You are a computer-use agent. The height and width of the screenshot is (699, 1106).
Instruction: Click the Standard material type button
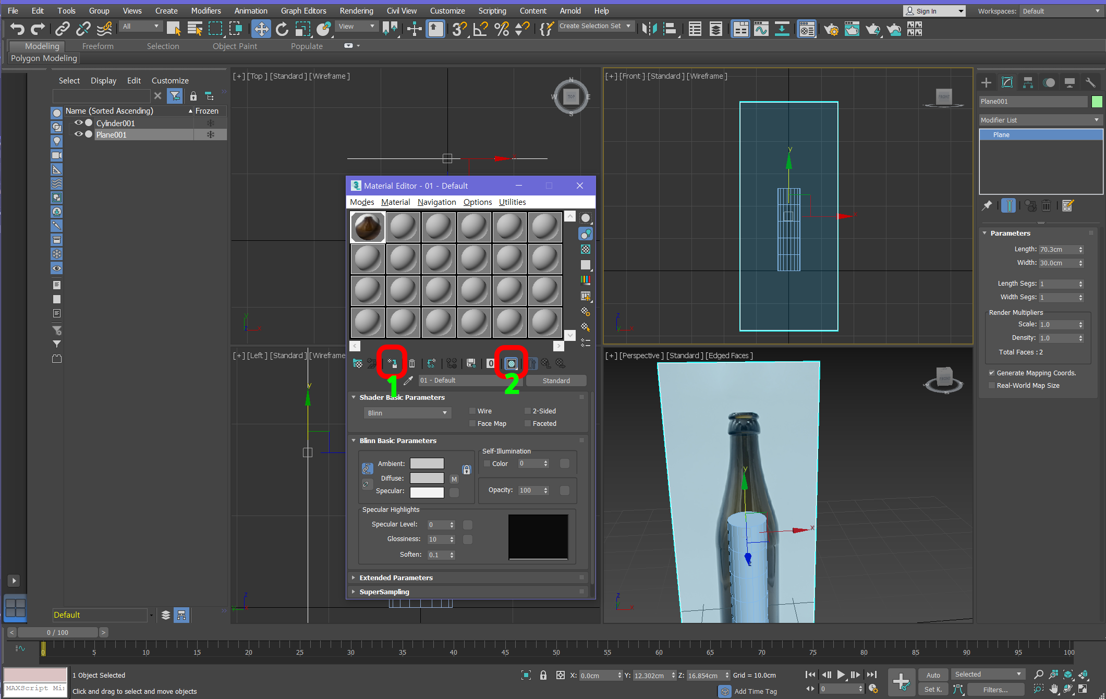click(556, 381)
